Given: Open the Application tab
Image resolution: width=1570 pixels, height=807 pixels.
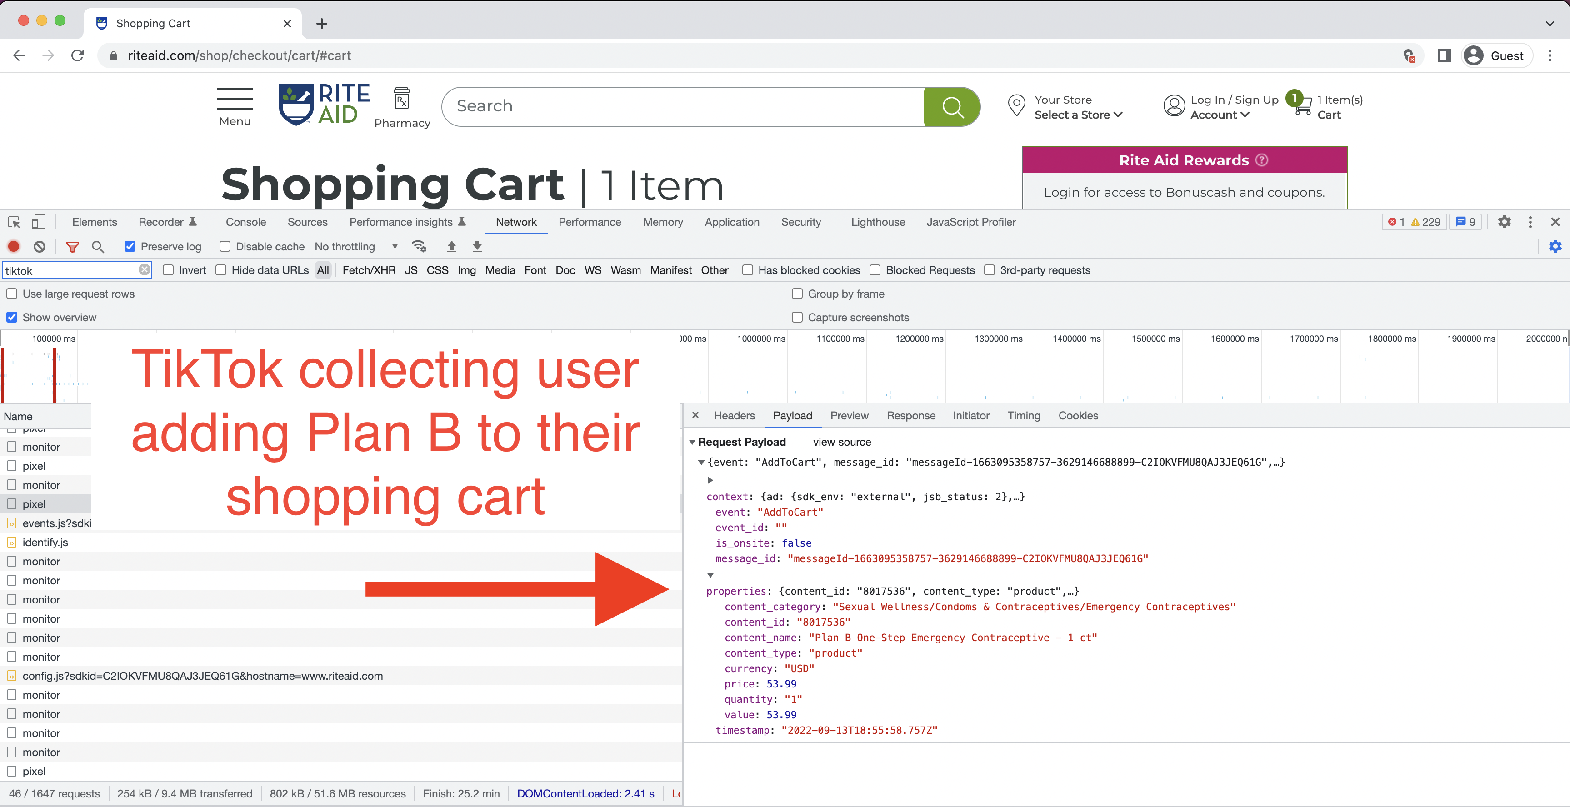Looking at the screenshot, I should [732, 222].
